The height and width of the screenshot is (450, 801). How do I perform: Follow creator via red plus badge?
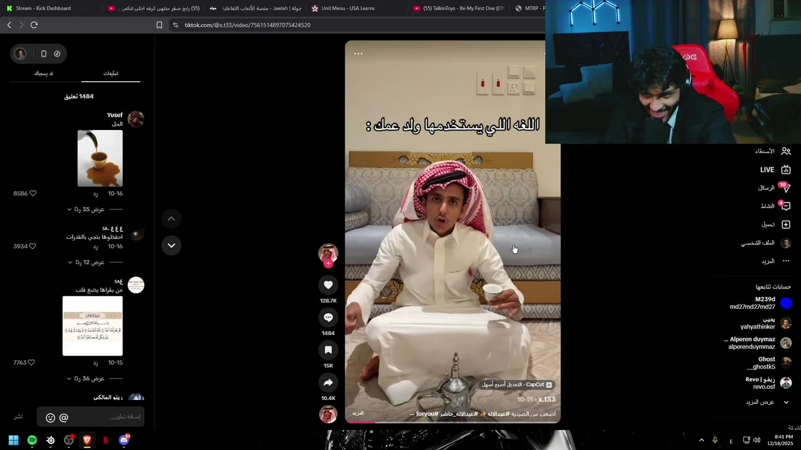pos(328,264)
